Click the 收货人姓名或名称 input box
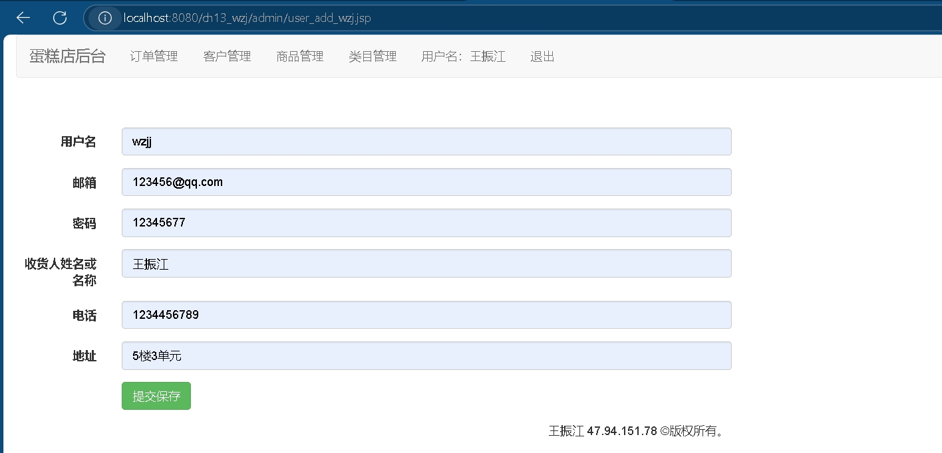 click(x=426, y=264)
